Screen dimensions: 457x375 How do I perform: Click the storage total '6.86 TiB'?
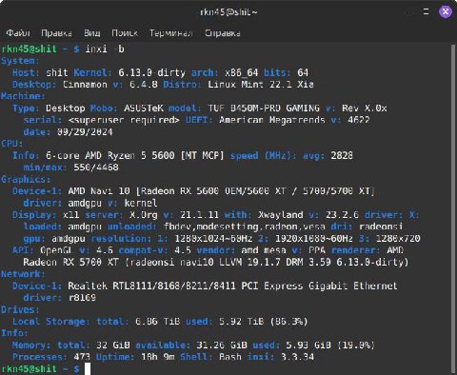pyautogui.click(x=157, y=322)
